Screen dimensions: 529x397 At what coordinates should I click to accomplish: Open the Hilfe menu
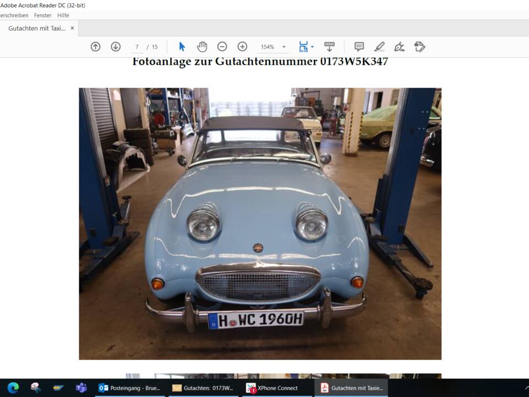coord(63,15)
